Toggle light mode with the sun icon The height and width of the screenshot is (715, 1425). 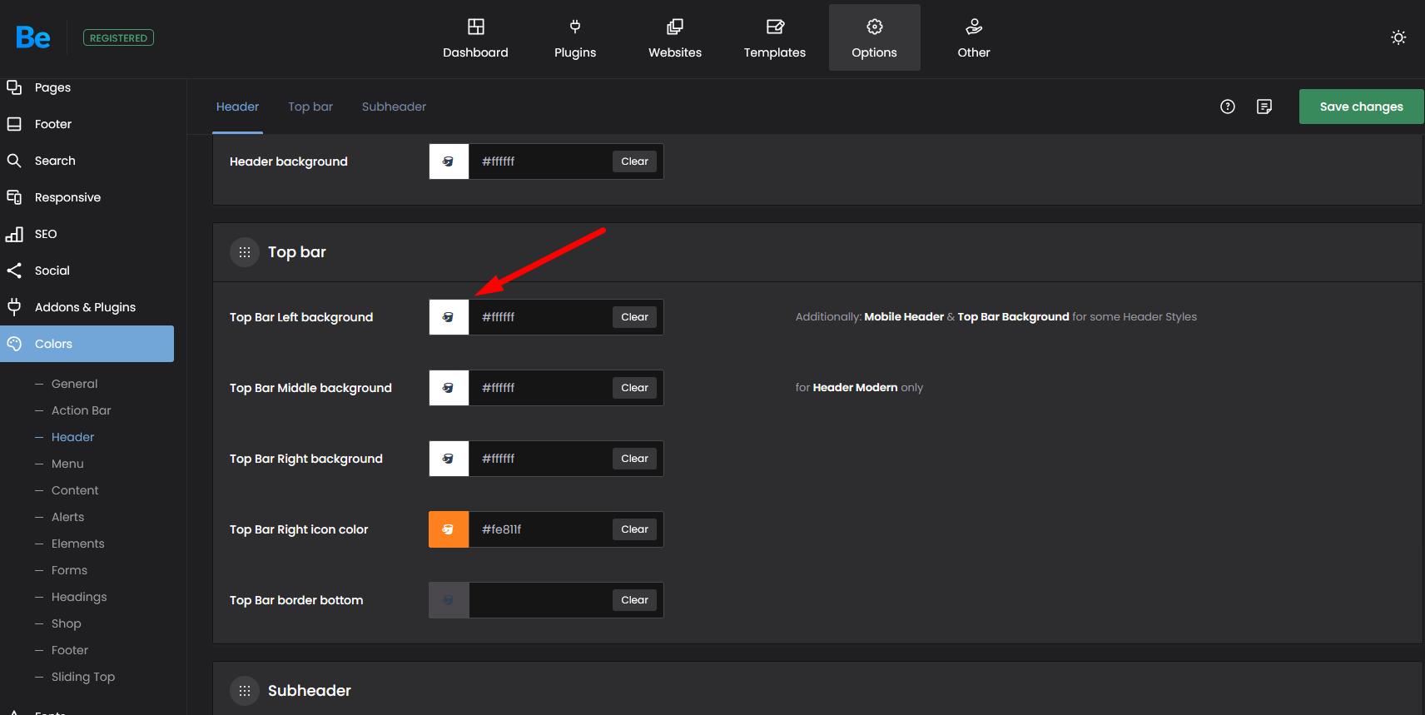click(x=1398, y=37)
